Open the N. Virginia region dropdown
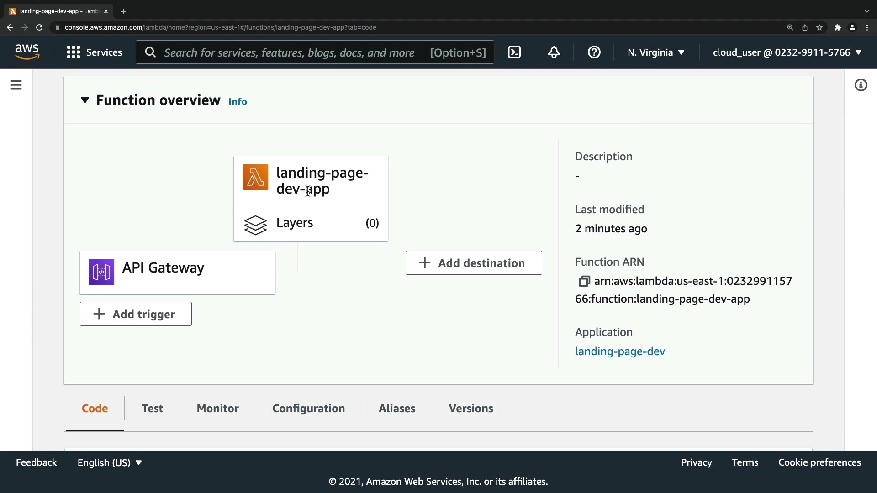Screen dimensions: 877x493 656,52
